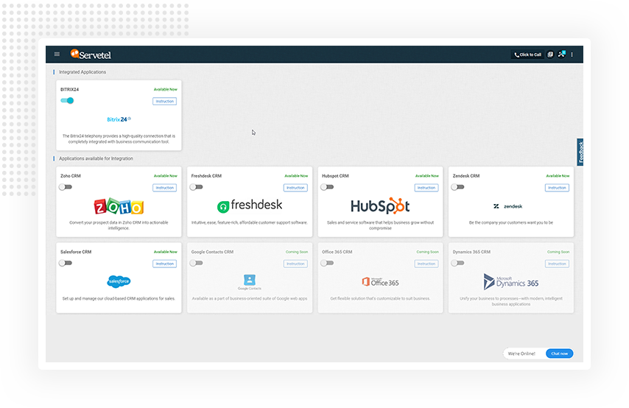Open Instruction for Hubspot CRM

[x=426, y=188]
